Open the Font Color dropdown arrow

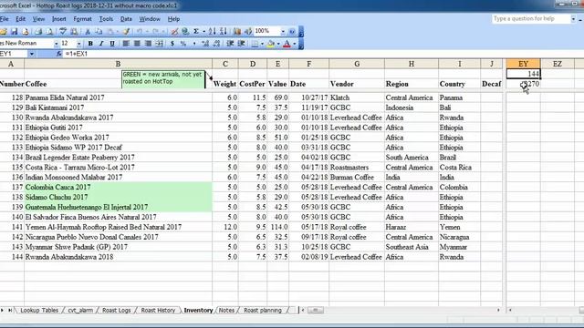click(295, 44)
